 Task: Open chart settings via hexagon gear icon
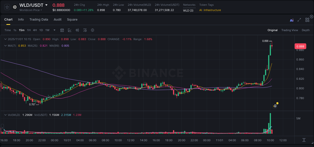point(92,30)
